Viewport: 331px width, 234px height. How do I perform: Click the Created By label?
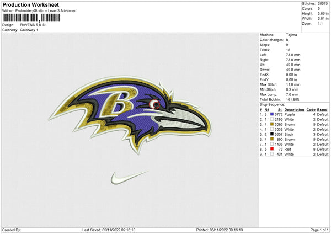12,230
